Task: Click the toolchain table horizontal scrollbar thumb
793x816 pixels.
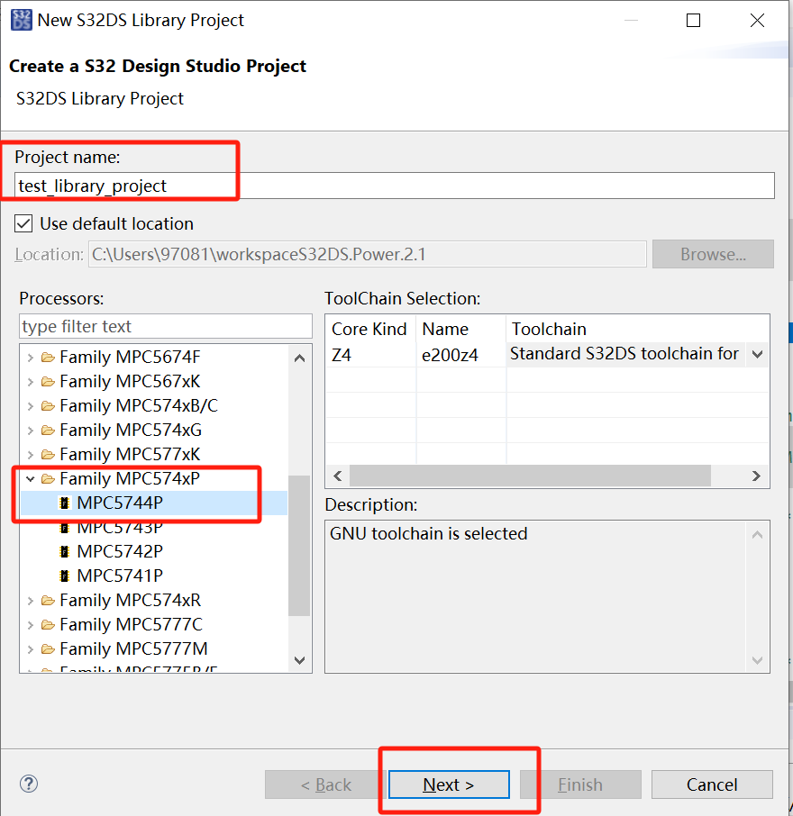Action: [530, 476]
